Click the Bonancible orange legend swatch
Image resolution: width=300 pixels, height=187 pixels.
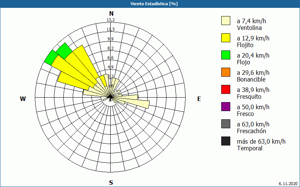pyautogui.click(x=226, y=72)
